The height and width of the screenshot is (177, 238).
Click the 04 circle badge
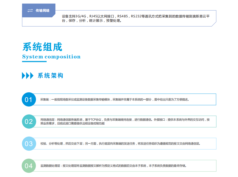(29, 166)
